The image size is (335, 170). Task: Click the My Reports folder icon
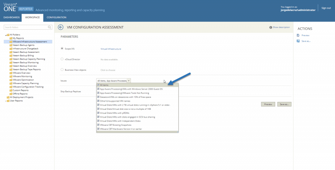11,38
